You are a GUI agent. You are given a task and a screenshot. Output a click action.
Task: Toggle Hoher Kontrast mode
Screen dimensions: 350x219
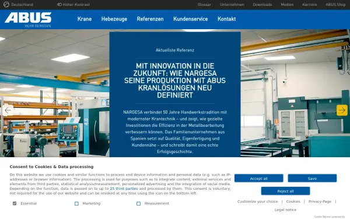click(x=73, y=5)
